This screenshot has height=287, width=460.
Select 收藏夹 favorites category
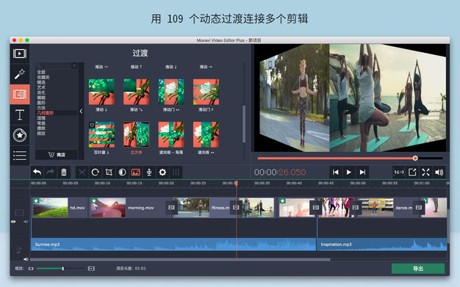(x=43, y=77)
